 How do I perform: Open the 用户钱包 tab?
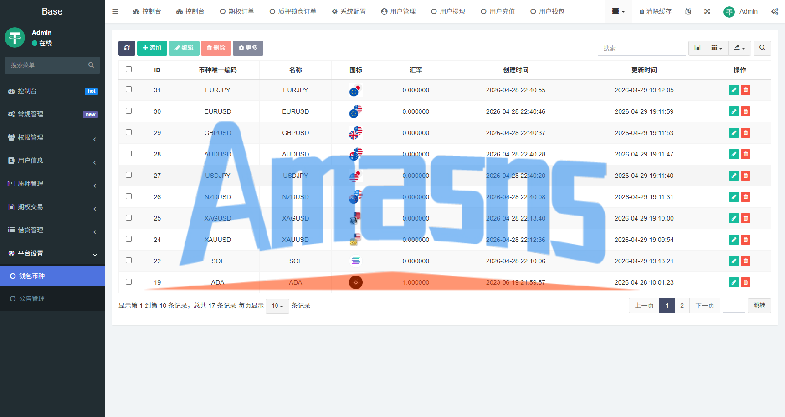(x=547, y=11)
